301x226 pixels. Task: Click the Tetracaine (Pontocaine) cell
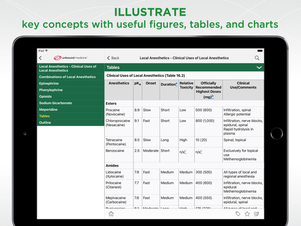point(119,142)
